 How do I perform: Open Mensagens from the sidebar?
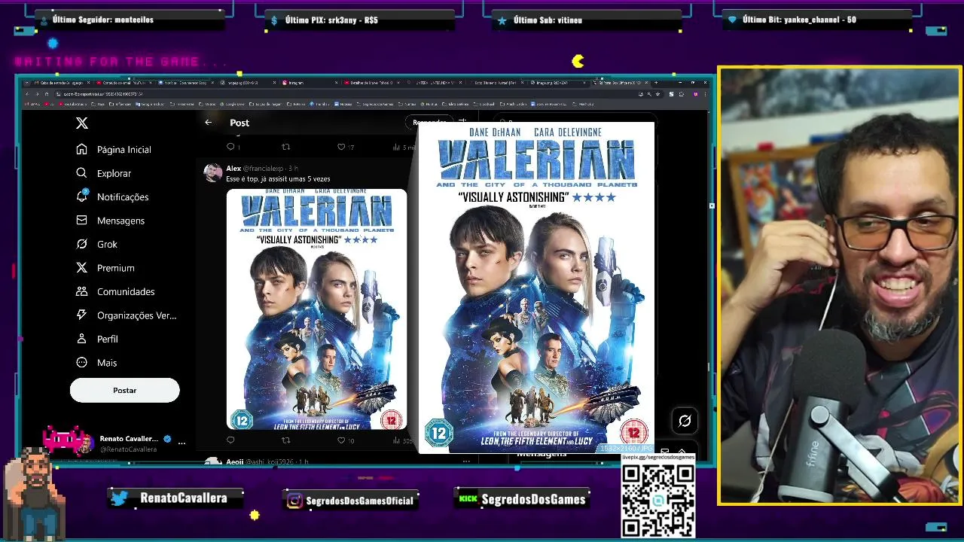(110, 221)
